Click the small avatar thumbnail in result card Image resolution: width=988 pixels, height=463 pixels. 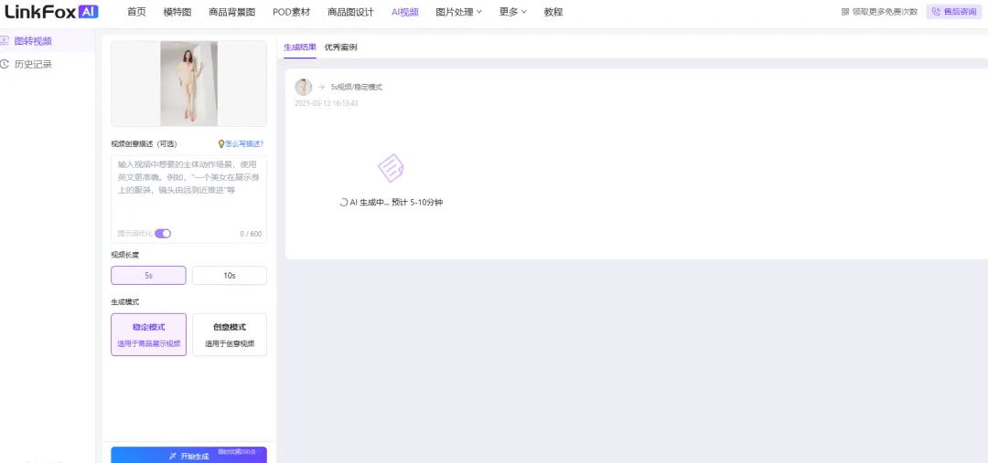[304, 88]
